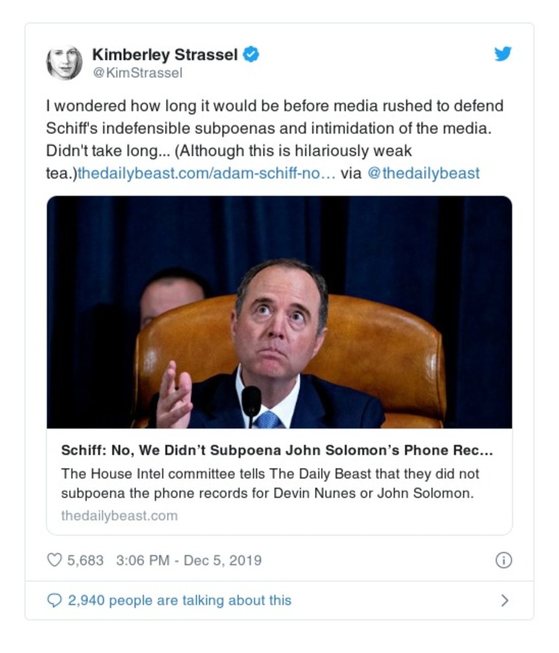This screenshot has width=559, height=653.
Task: Like the tweet with heart icon
Action: pos(55,560)
